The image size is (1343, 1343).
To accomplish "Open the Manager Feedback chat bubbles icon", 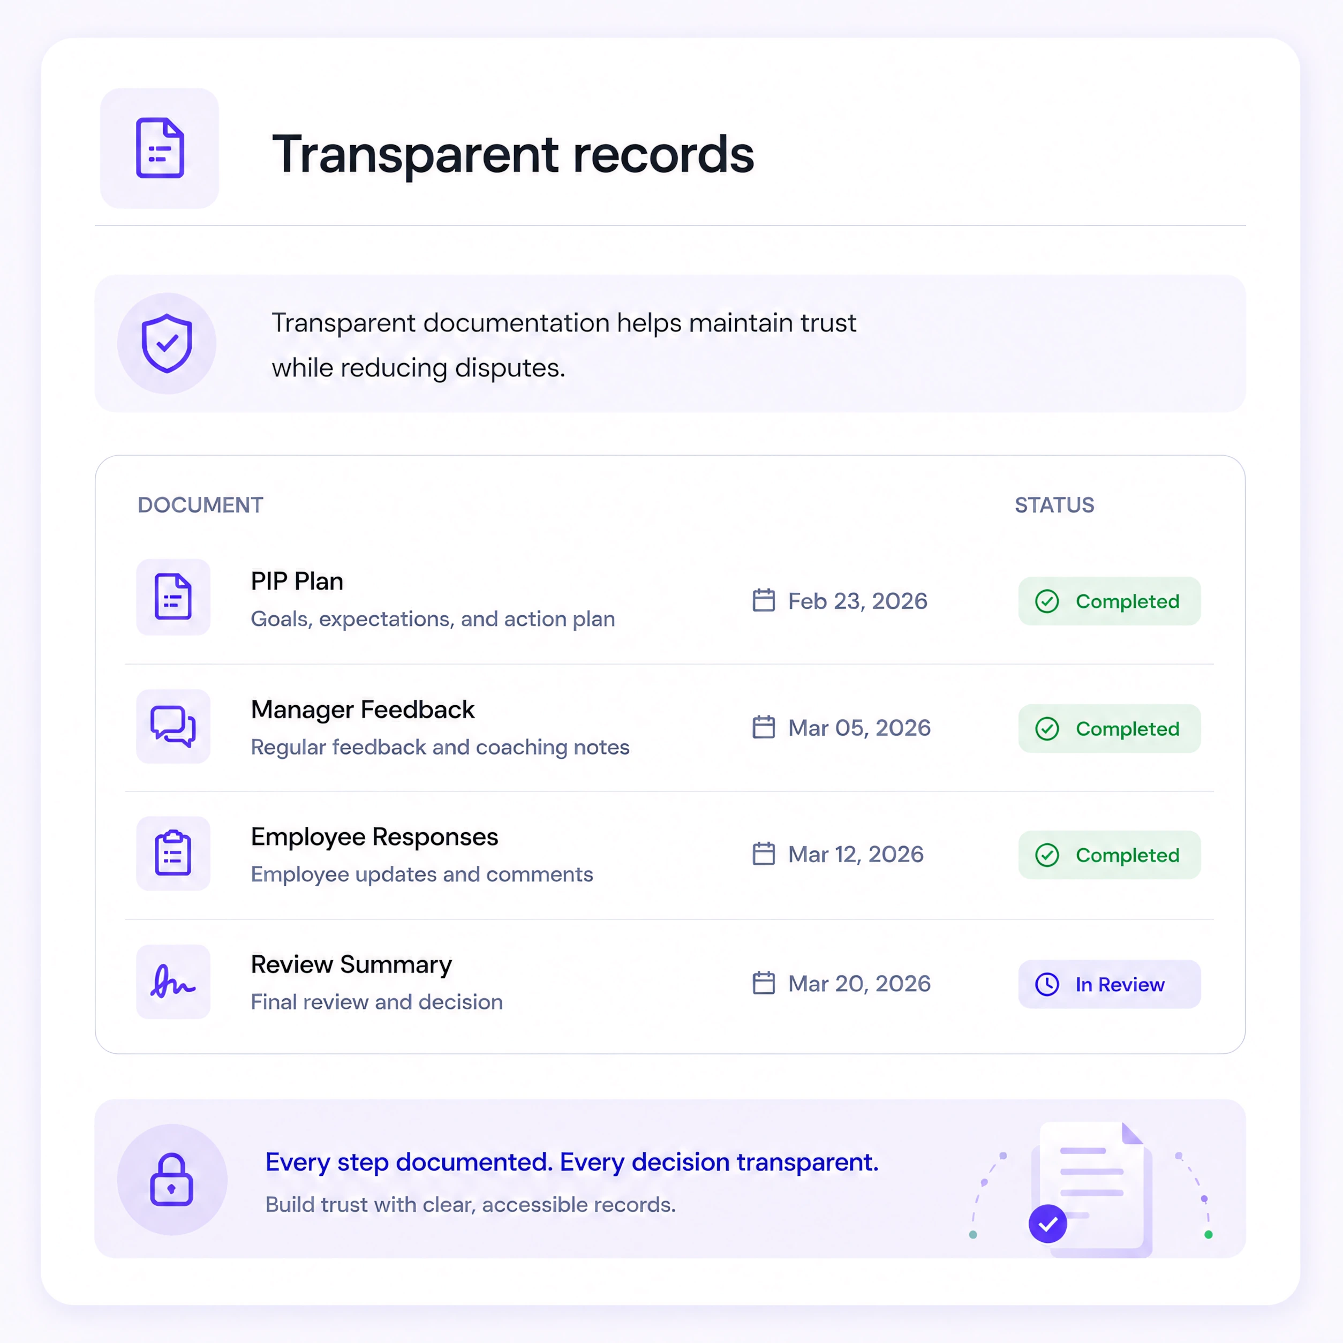I will 173,727.
